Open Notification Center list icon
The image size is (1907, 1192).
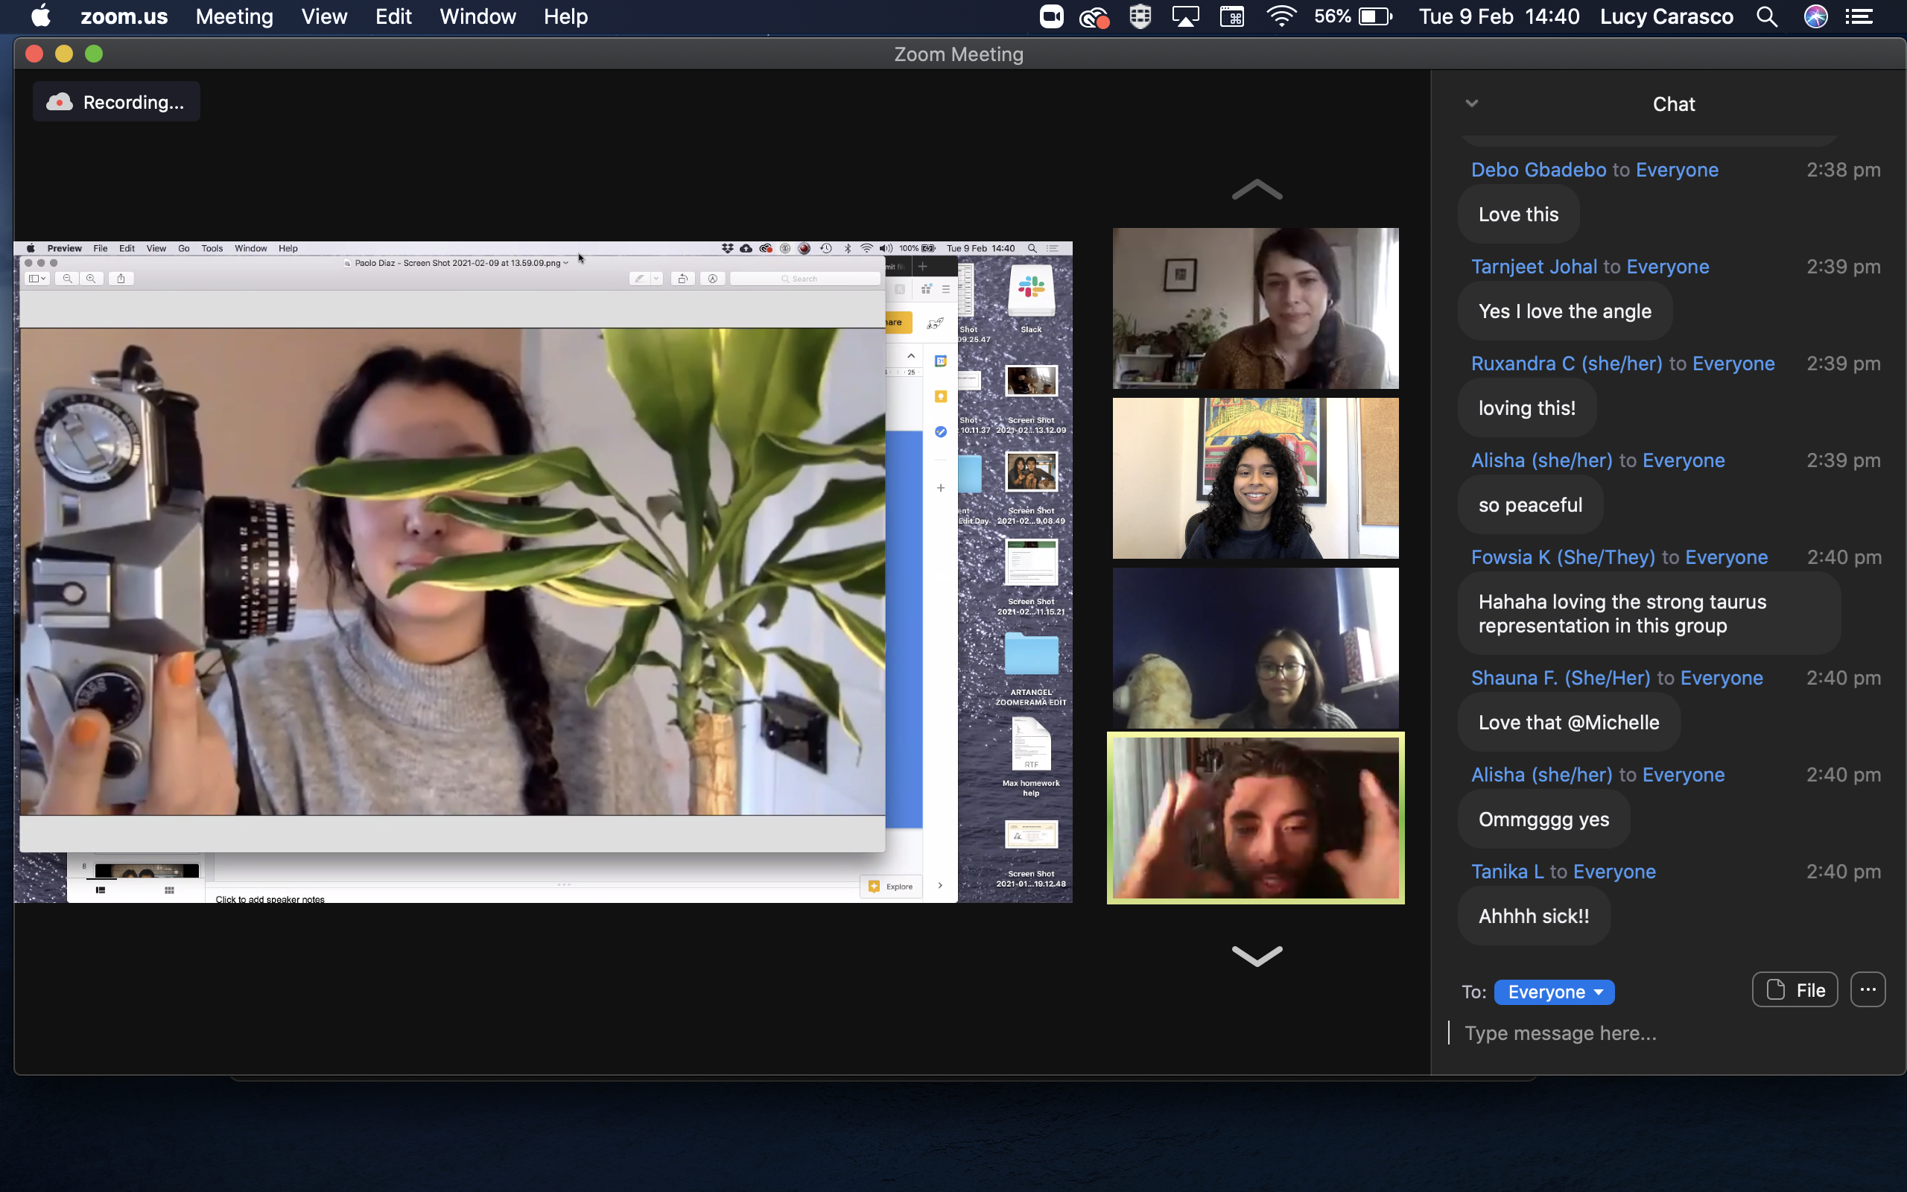[1860, 16]
